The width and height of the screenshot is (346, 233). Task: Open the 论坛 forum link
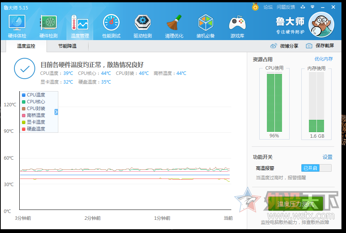[x=268, y=7]
